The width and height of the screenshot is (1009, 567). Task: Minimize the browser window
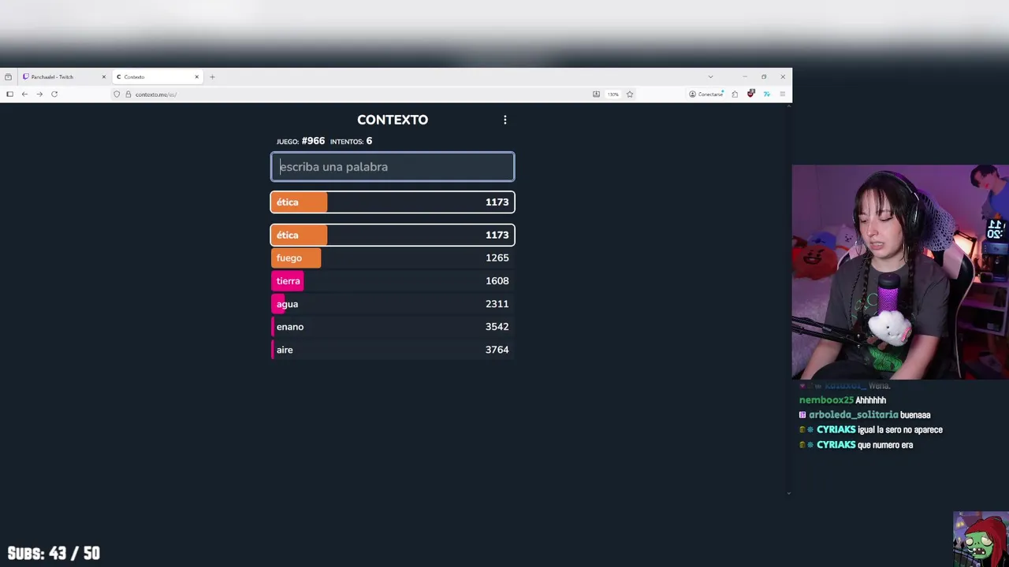744,77
